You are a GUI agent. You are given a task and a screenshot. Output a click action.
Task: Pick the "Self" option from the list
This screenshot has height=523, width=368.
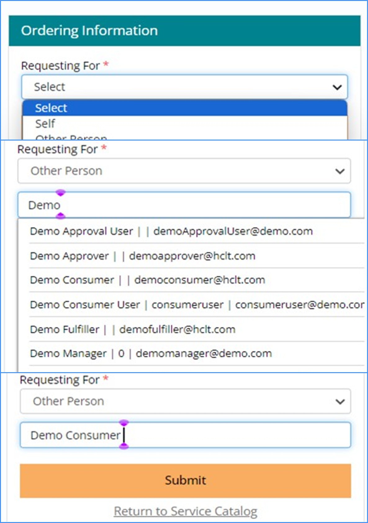[184, 124]
